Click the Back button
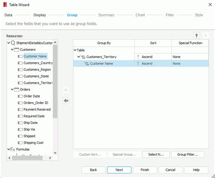 (x=93, y=170)
